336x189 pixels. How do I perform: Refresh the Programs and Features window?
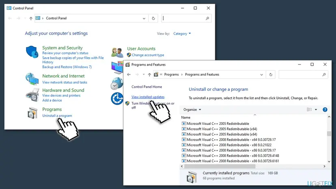[x=271, y=75]
